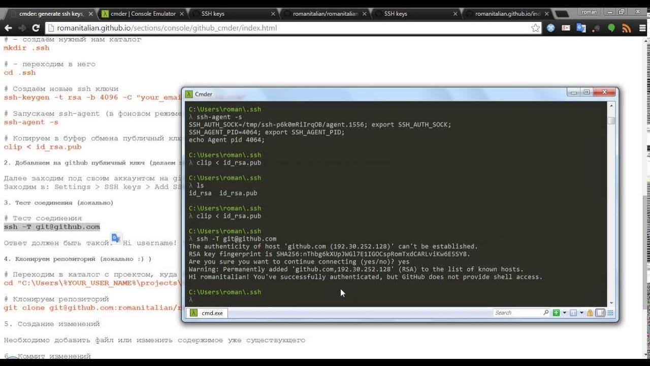Click the Cmder lambda icon in title bar
Image resolution: width=650 pixels, height=366 pixels.
pos(189,94)
